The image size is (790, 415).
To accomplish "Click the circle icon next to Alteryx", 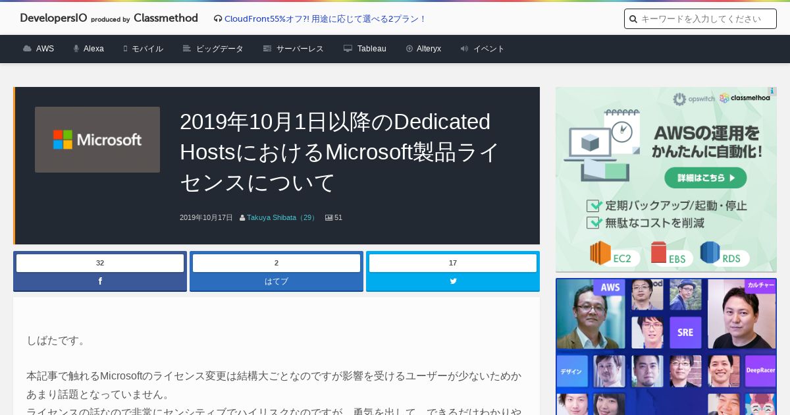I will pos(409,49).
